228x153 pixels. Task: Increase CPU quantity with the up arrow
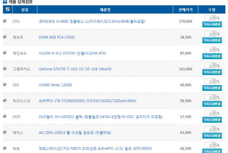(214, 16)
